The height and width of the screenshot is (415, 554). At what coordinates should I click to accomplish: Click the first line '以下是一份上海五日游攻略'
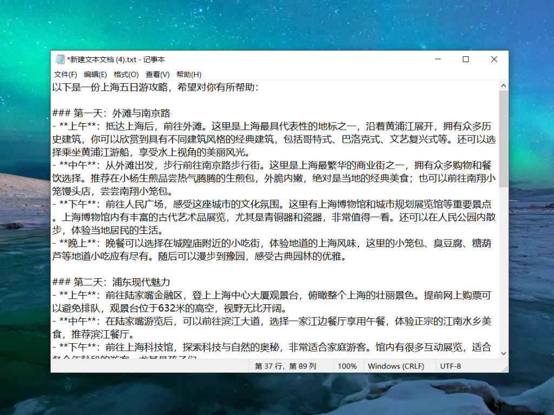click(155, 87)
